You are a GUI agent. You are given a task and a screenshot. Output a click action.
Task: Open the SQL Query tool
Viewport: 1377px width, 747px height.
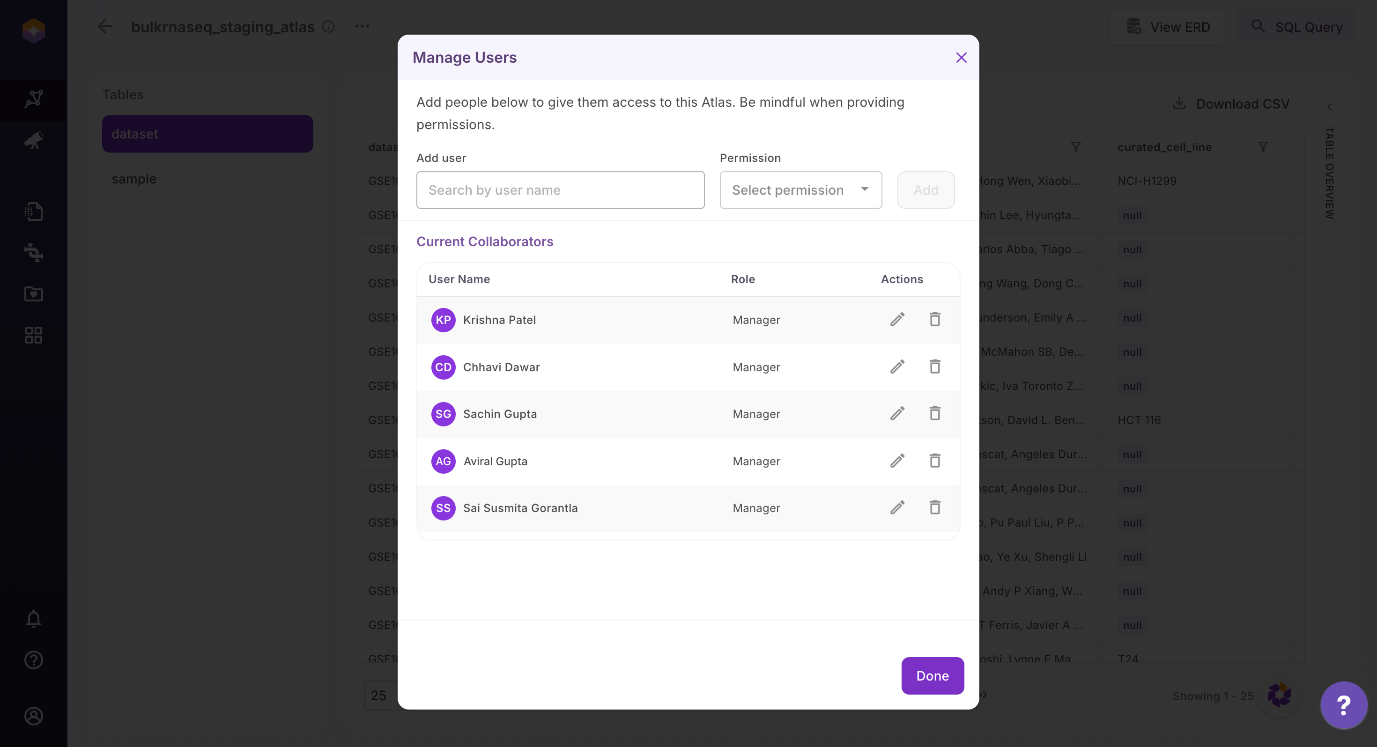point(1297,27)
